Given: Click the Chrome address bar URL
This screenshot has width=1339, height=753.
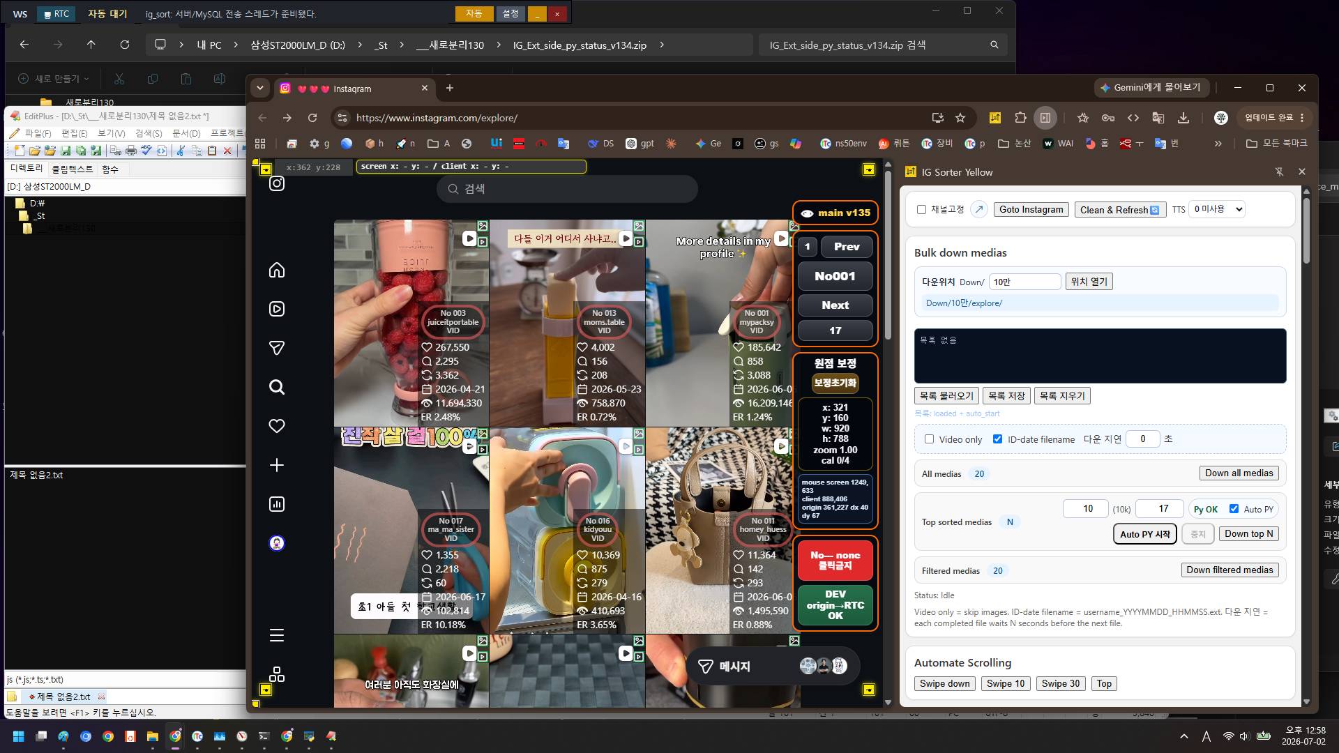Looking at the screenshot, I should (x=437, y=118).
